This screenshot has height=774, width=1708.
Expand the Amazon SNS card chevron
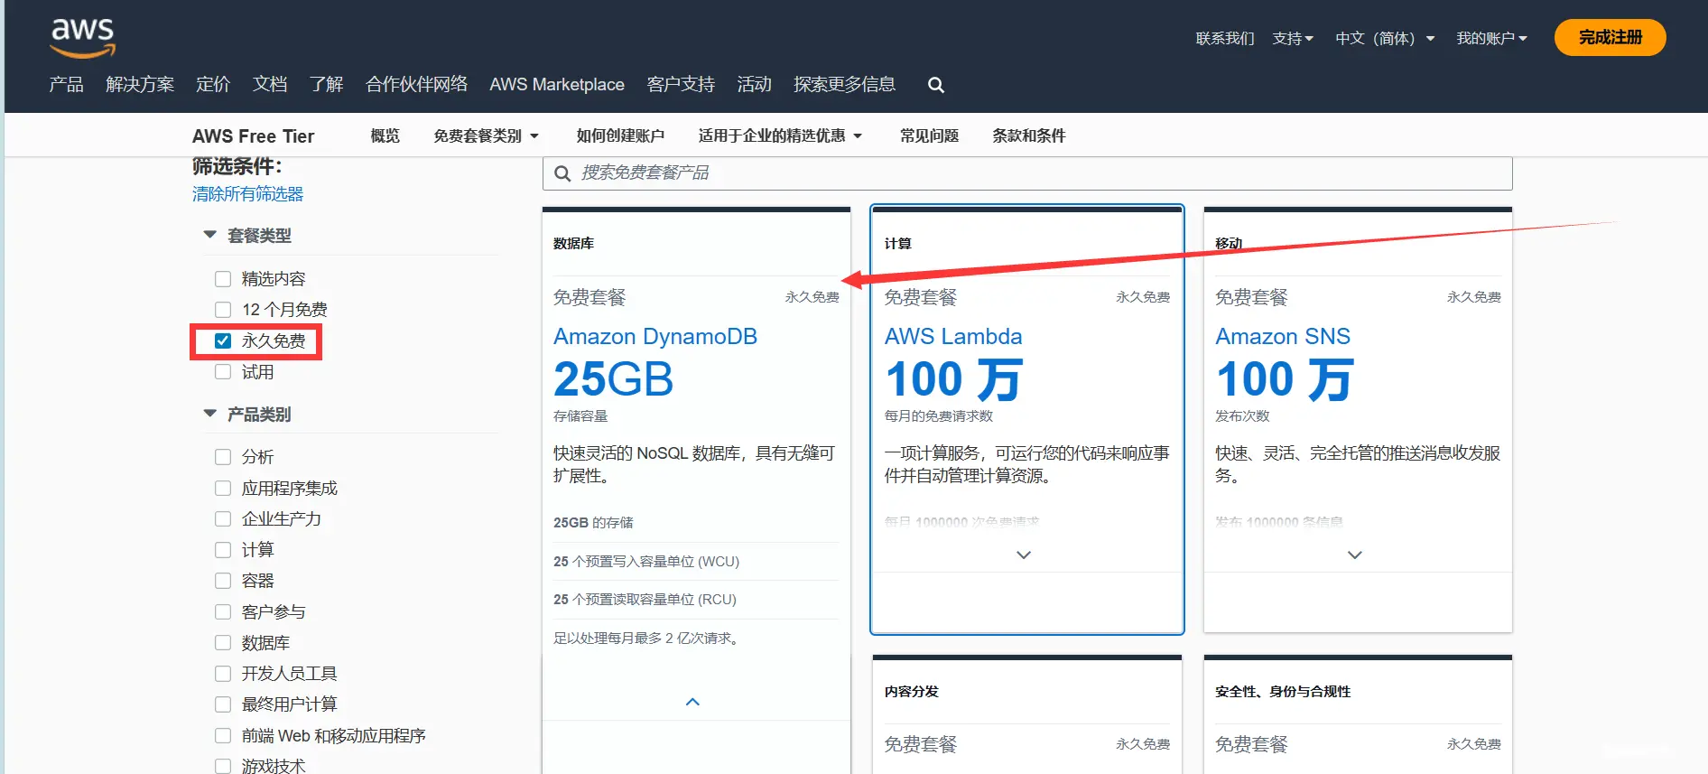(1355, 555)
